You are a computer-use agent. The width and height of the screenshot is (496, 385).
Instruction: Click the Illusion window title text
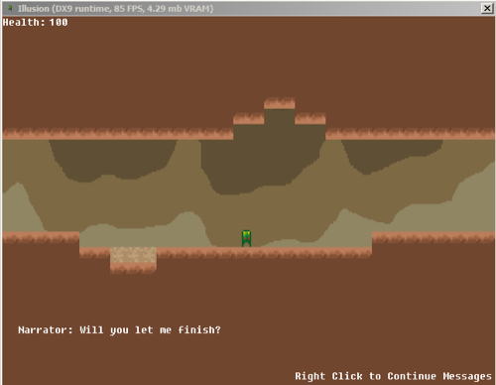115,9
